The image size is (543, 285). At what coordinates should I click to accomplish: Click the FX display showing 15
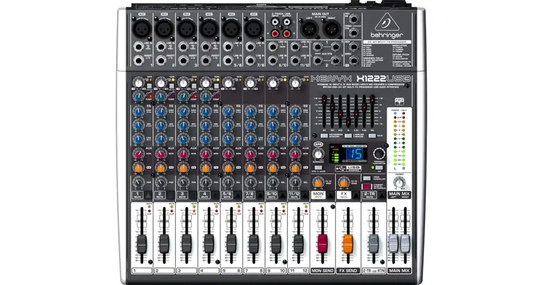coord(355,155)
